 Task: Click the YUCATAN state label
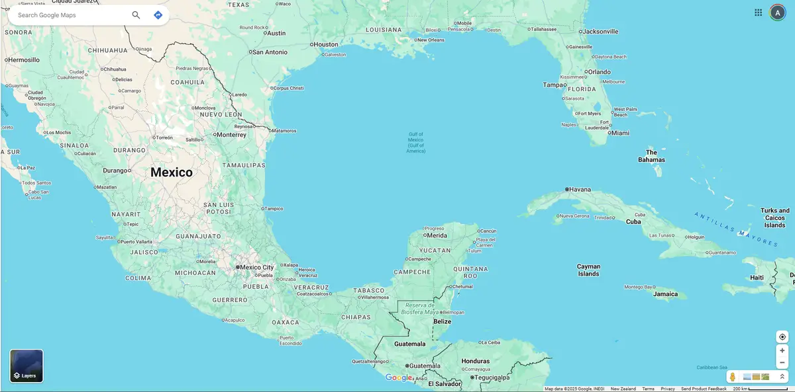435,251
